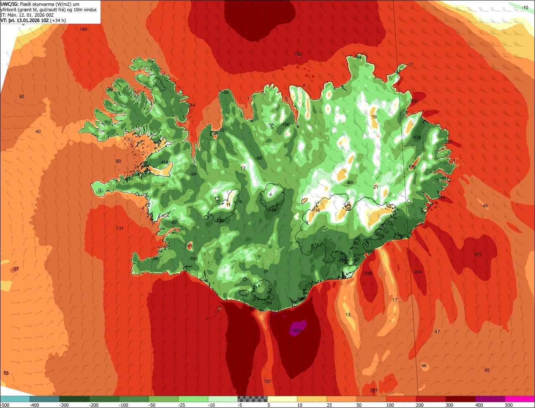535x408 pixels.
Task: Select the light green -25 to -10 legend swatch
Action: (193, 399)
